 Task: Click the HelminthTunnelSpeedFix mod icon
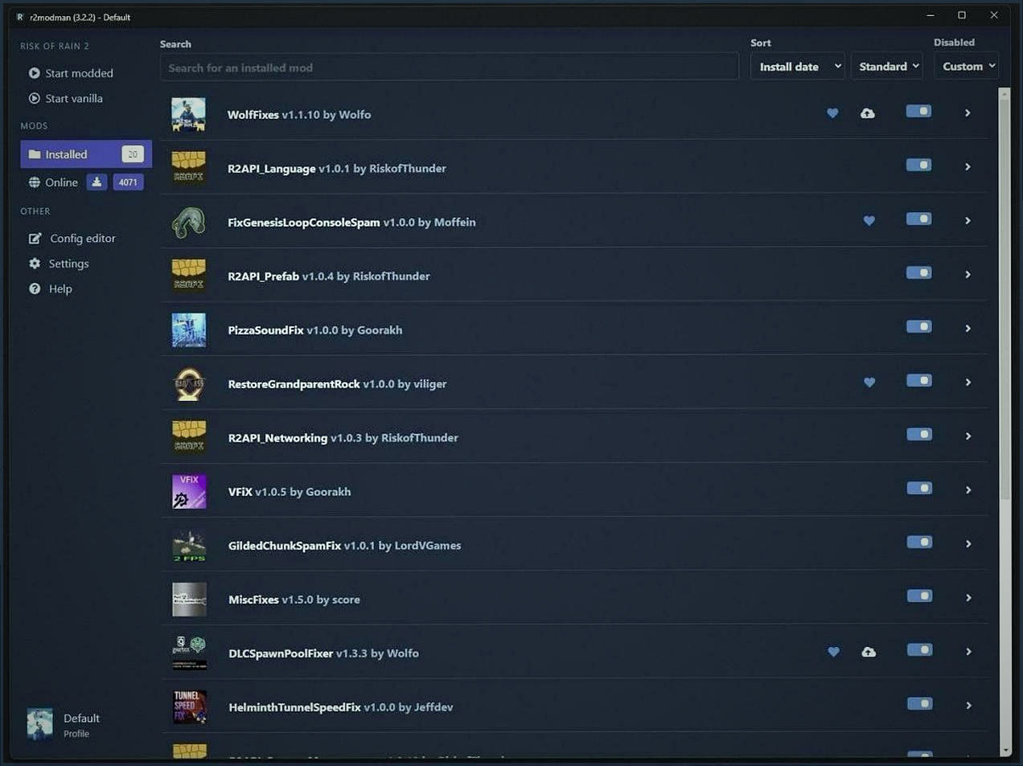[189, 707]
